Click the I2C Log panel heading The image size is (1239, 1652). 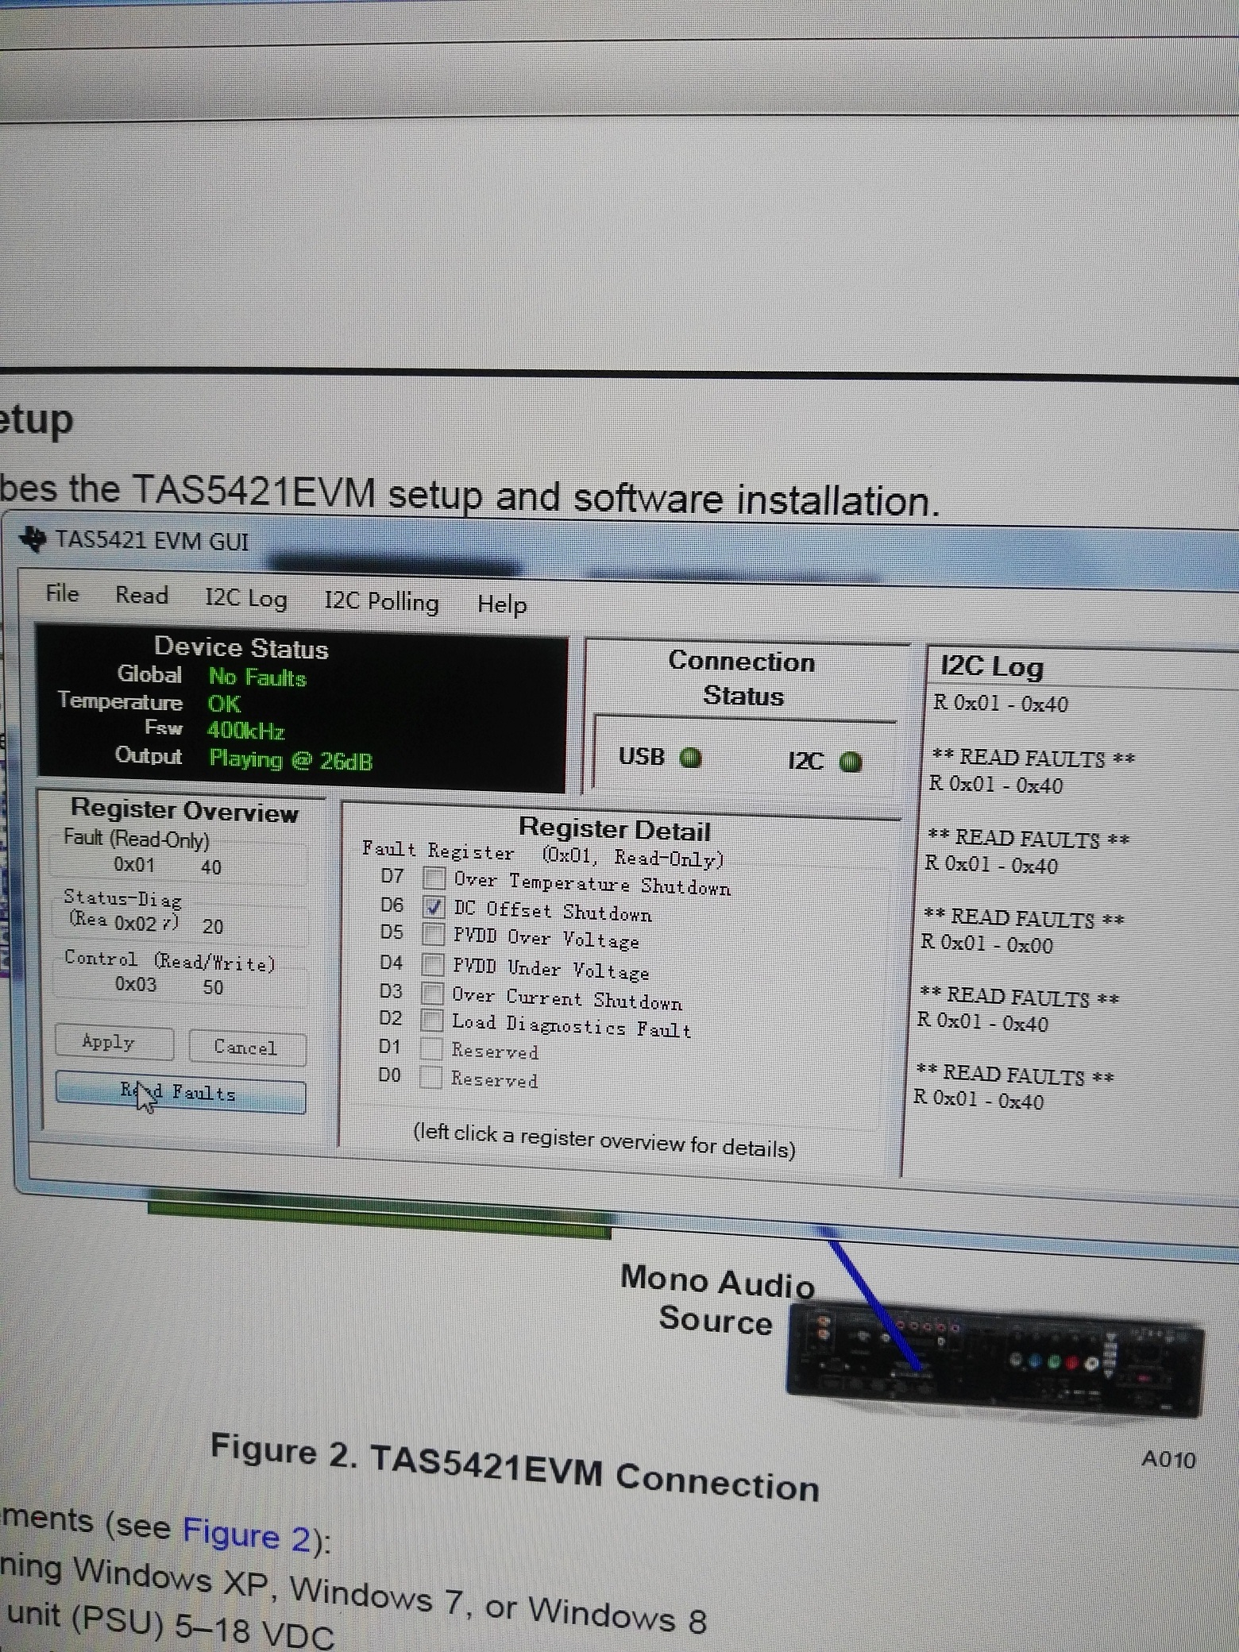(992, 666)
